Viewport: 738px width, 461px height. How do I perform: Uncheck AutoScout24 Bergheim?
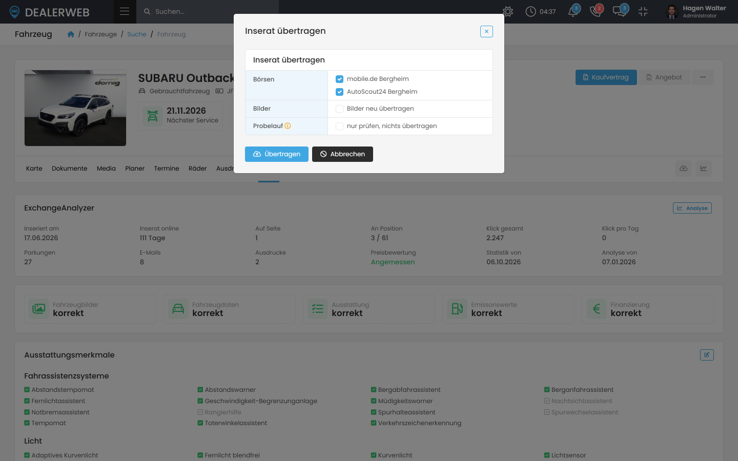click(x=339, y=92)
